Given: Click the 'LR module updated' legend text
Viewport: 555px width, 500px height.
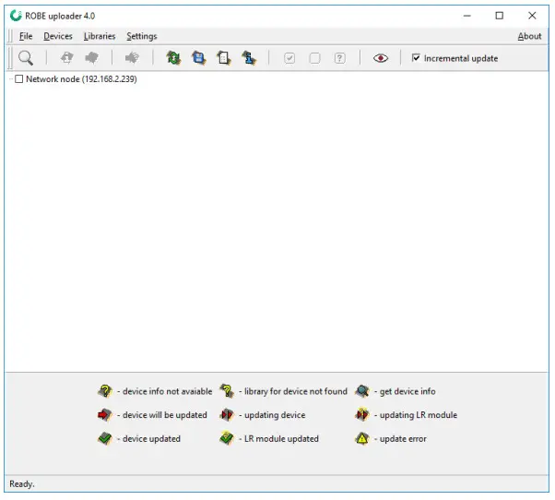Looking at the screenshot, I should (281, 438).
